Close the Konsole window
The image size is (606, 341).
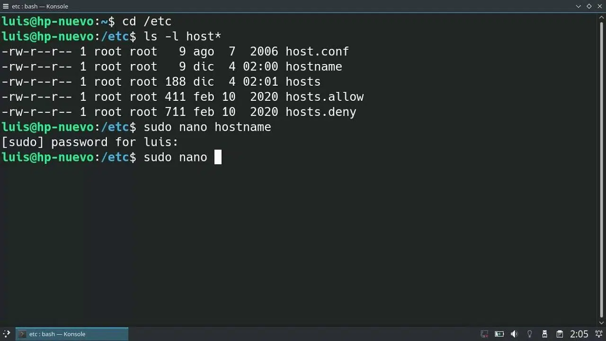click(x=599, y=6)
